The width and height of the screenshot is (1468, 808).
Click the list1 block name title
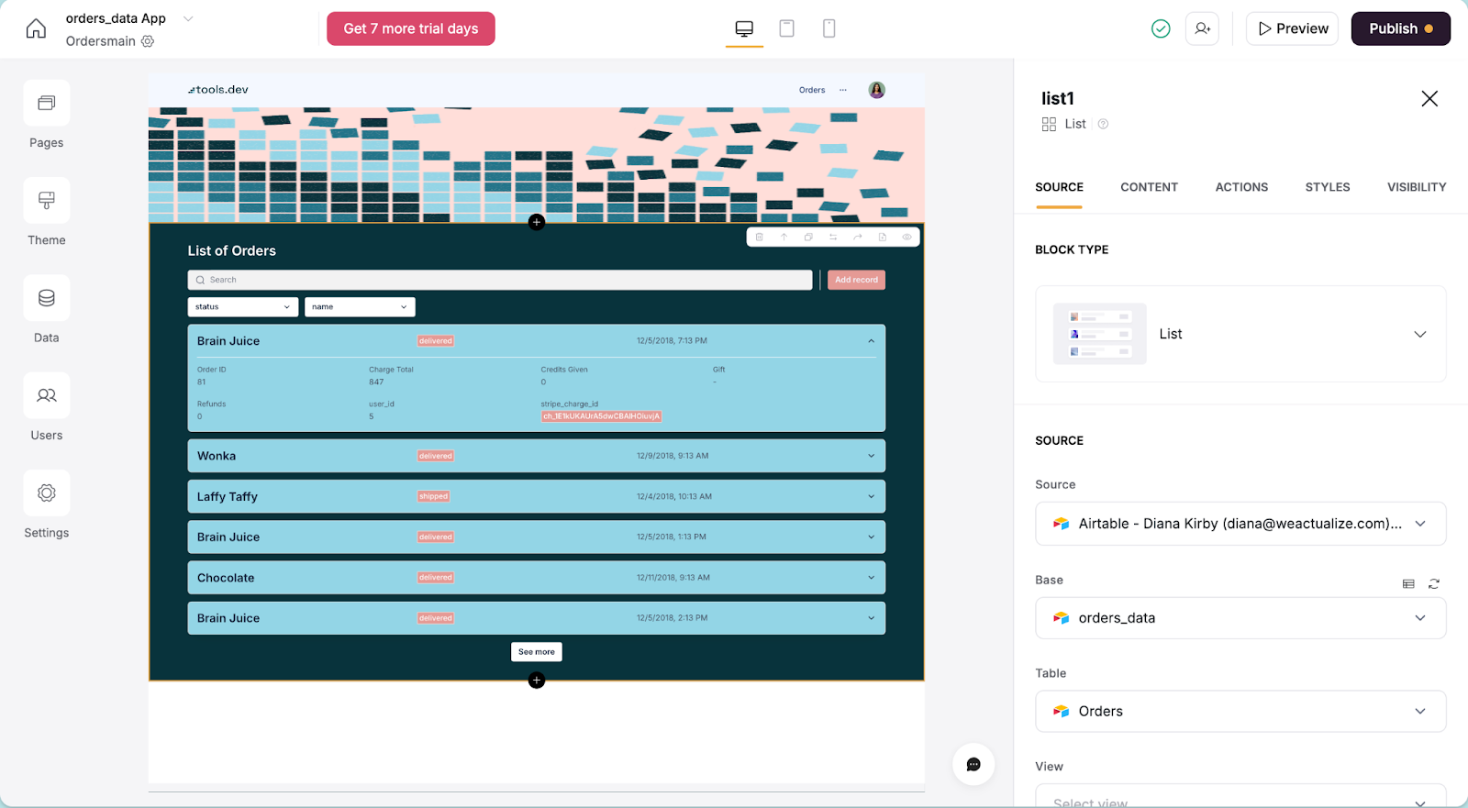(x=1058, y=98)
